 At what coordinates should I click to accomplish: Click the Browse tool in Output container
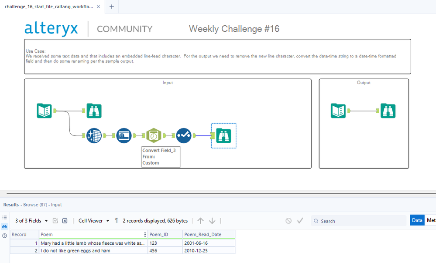point(388,111)
